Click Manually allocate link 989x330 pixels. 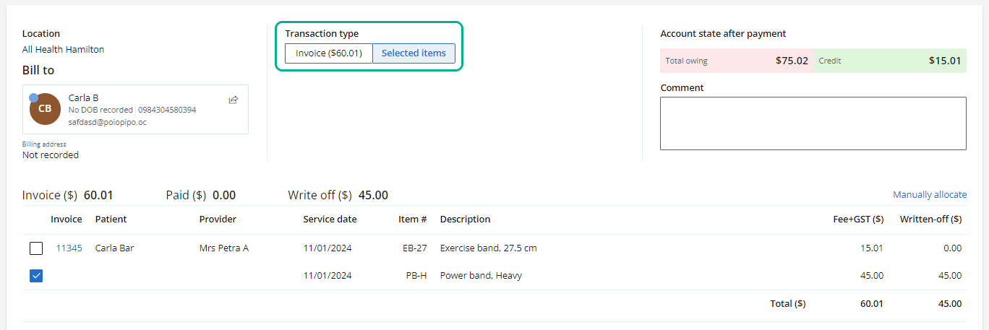pos(930,195)
